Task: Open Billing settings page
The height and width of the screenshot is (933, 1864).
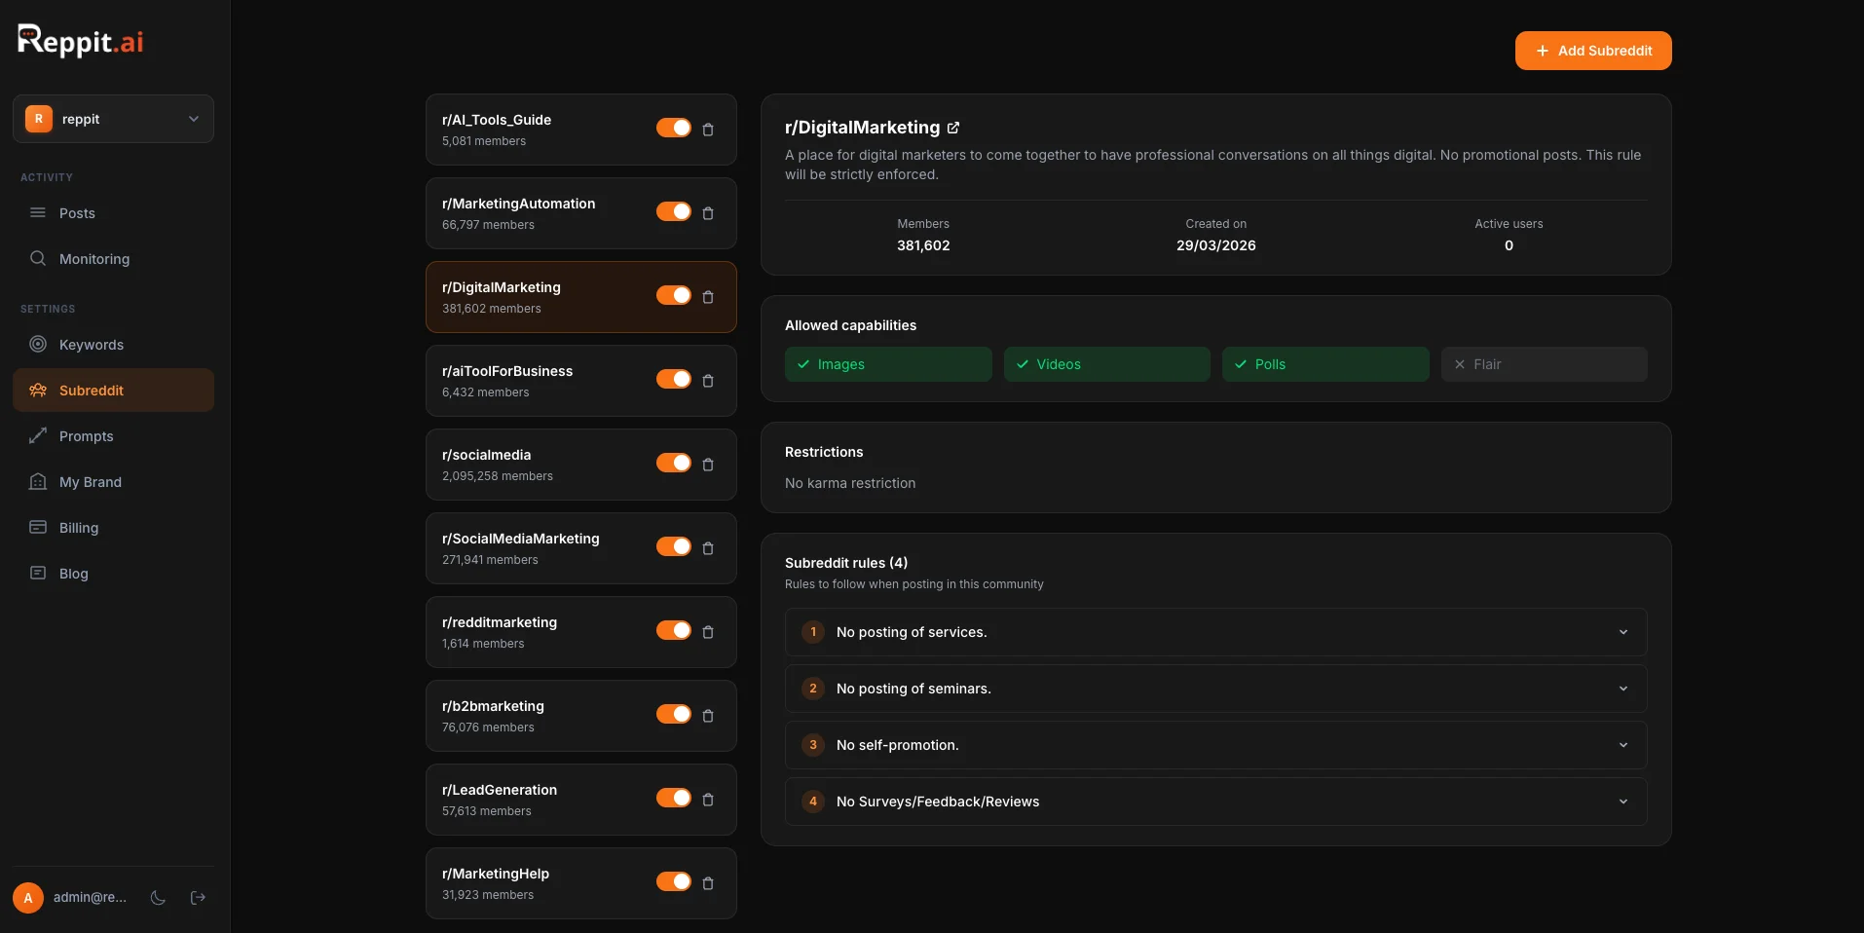Action: 79,528
